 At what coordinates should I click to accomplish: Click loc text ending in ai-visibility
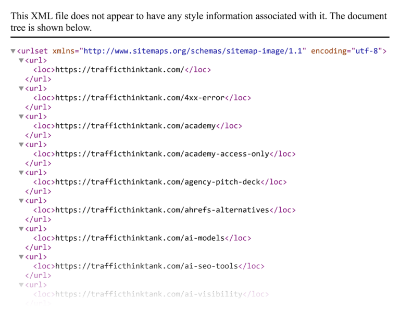tap(149, 294)
